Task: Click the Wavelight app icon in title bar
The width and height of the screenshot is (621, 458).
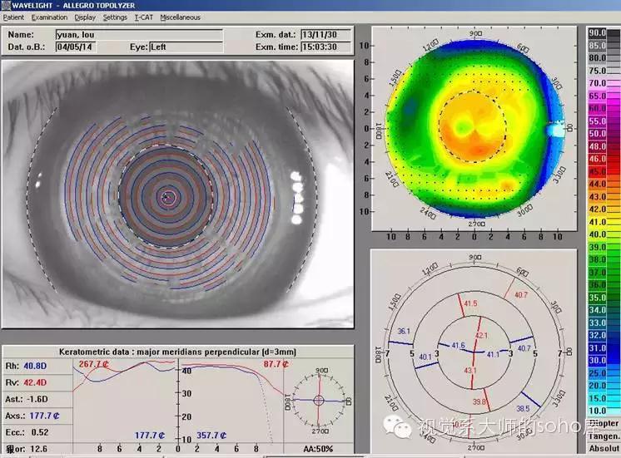Action: click(x=5, y=5)
